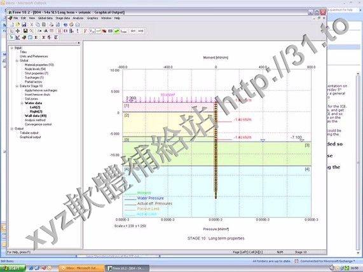Collapse the Data for Stage 10 node

point(17,86)
